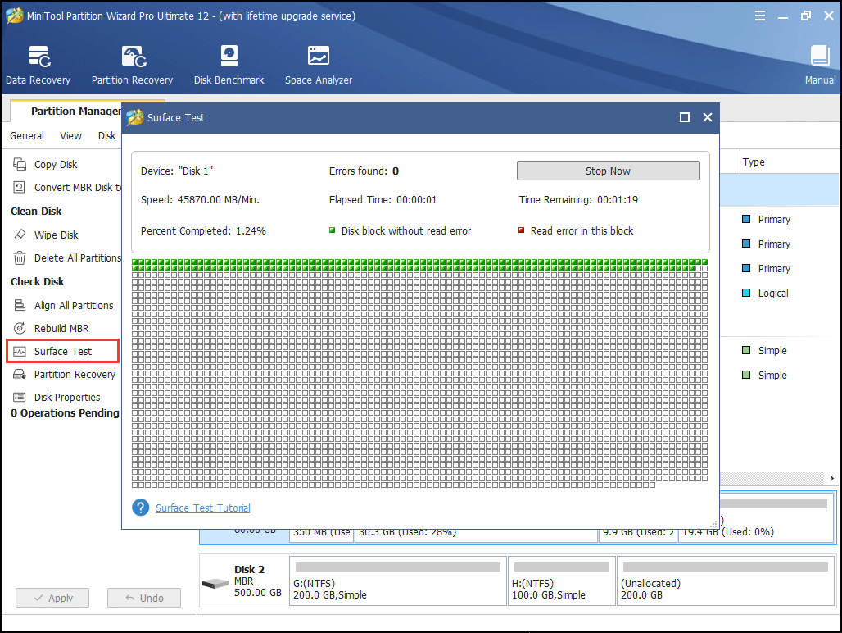842x633 pixels.
Task: Open the Manual from the toolbar
Action: [x=820, y=64]
